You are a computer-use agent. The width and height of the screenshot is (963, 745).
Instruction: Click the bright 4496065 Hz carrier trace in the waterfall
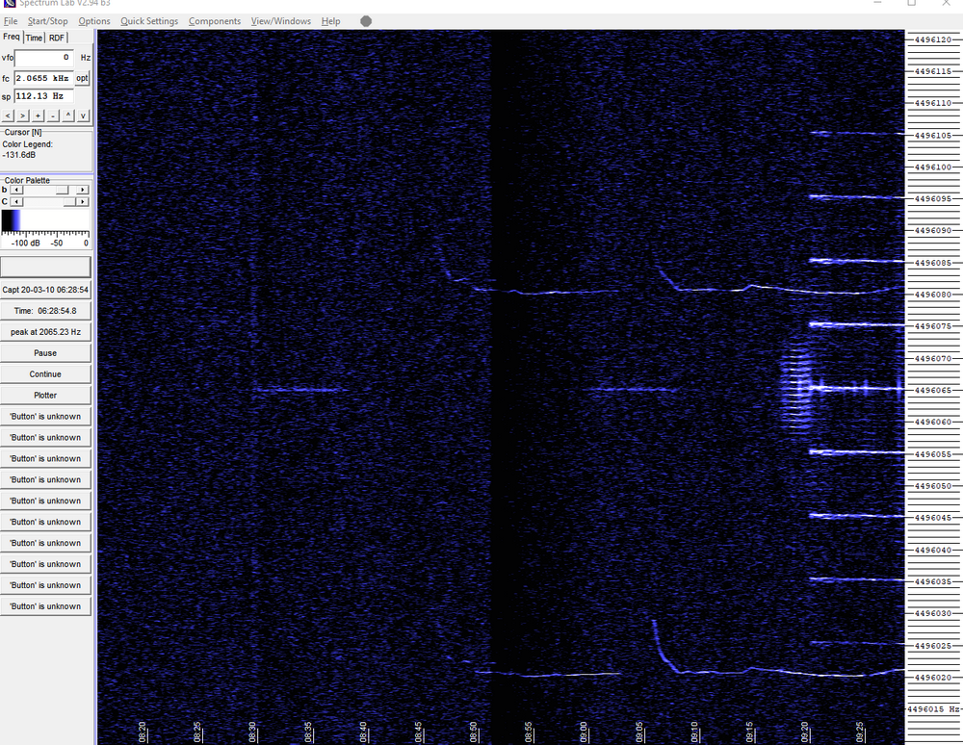856,389
